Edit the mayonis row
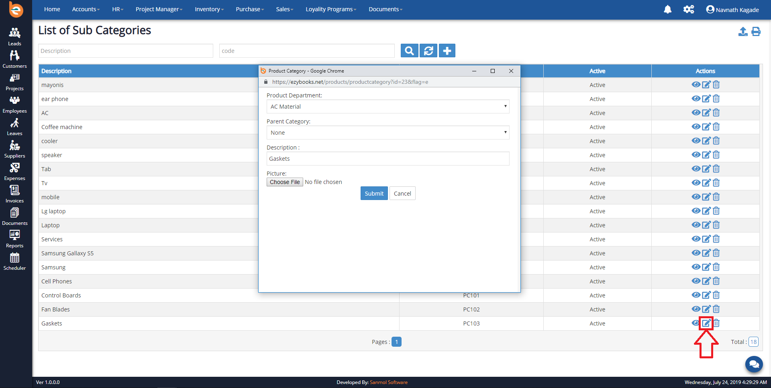 pyautogui.click(x=706, y=85)
